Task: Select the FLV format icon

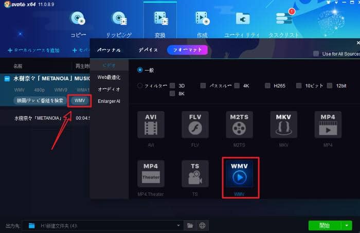Action: (x=195, y=124)
